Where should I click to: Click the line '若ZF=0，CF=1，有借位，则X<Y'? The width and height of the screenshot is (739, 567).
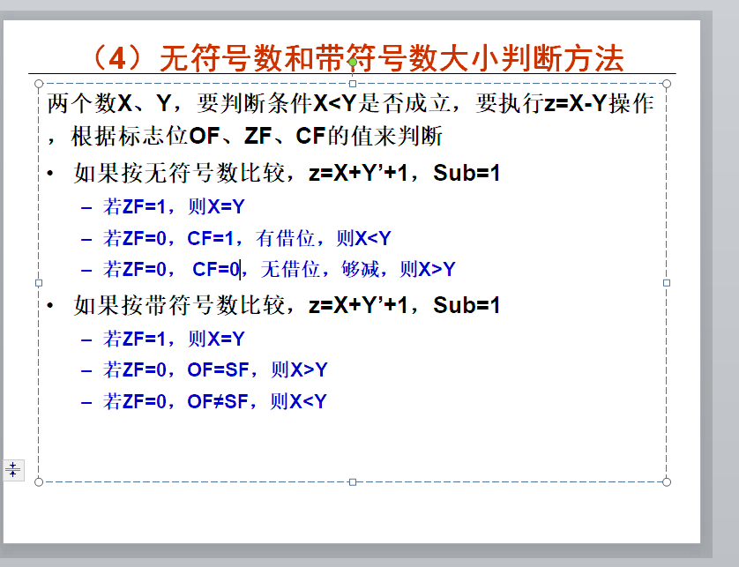click(247, 238)
